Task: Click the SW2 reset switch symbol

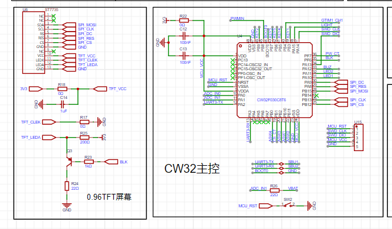Action: tap(288, 206)
